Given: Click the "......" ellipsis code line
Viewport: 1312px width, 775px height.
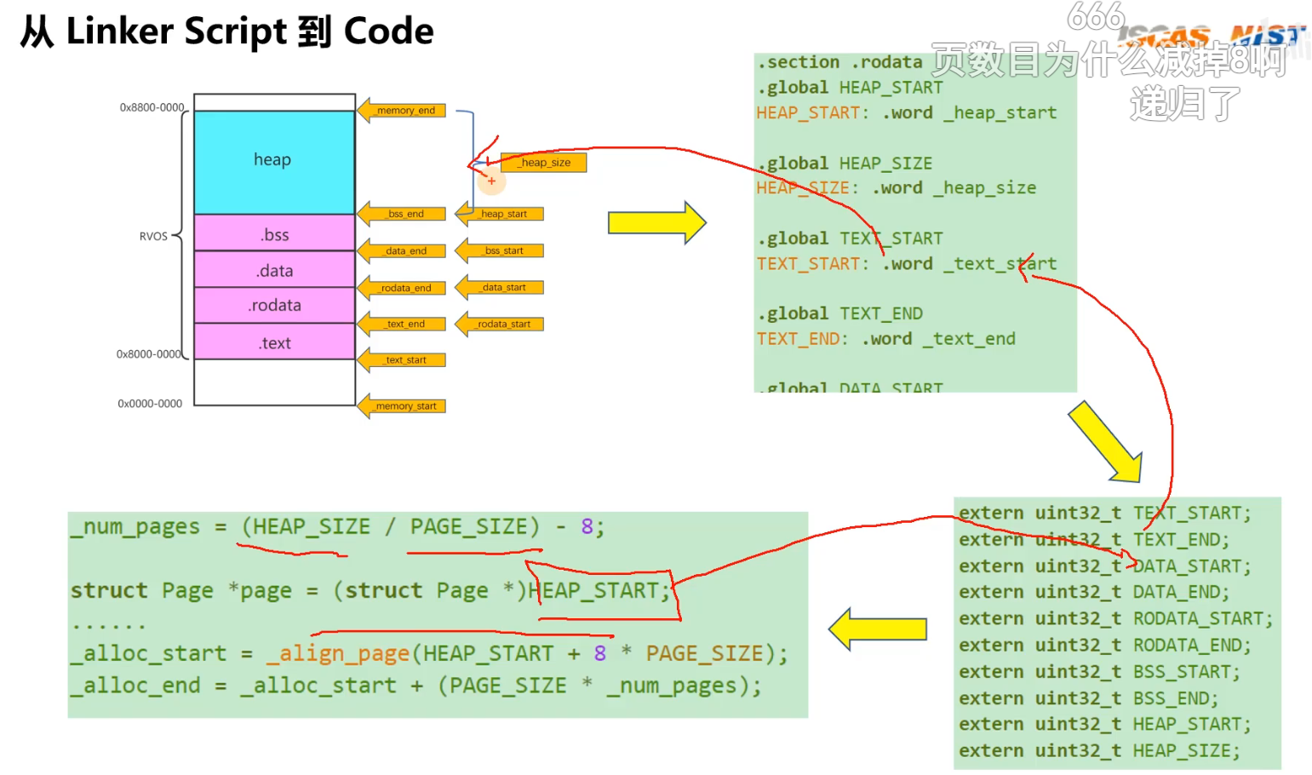Looking at the screenshot, I should pos(108,625).
